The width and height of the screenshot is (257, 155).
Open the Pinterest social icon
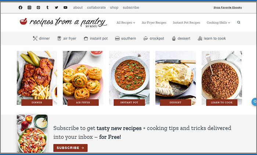(38, 8)
